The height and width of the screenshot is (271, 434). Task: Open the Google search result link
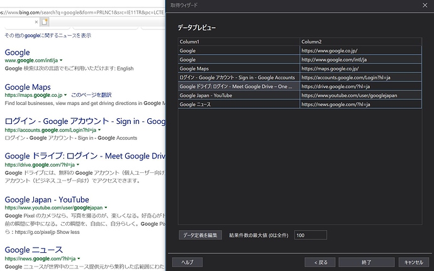pyautogui.click(x=17, y=52)
